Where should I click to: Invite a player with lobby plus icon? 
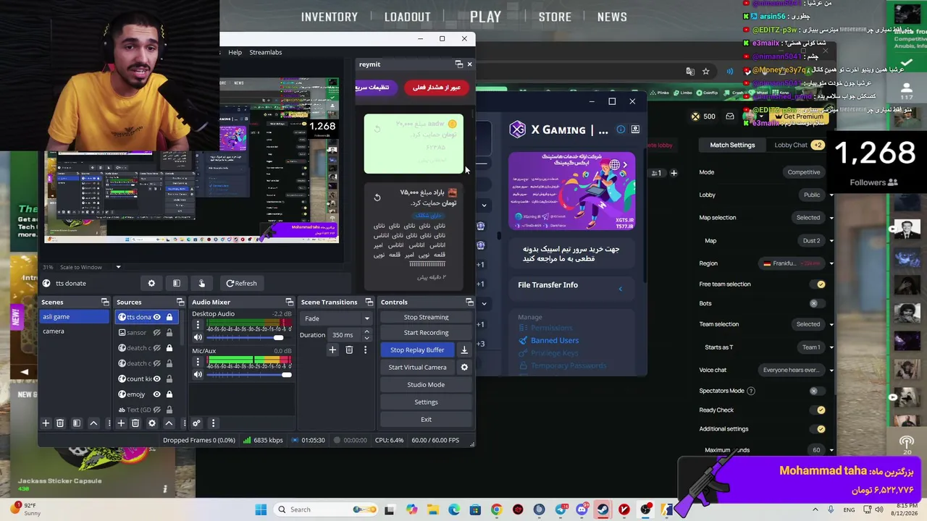click(674, 173)
